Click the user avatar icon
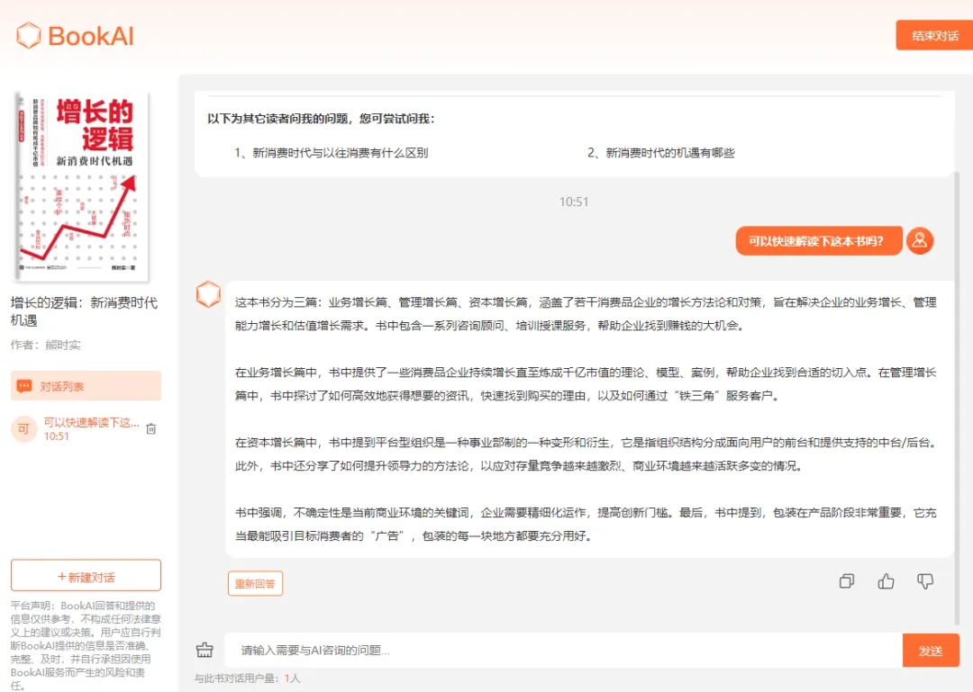The height and width of the screenshot is (692, 973). pos(919,240)
